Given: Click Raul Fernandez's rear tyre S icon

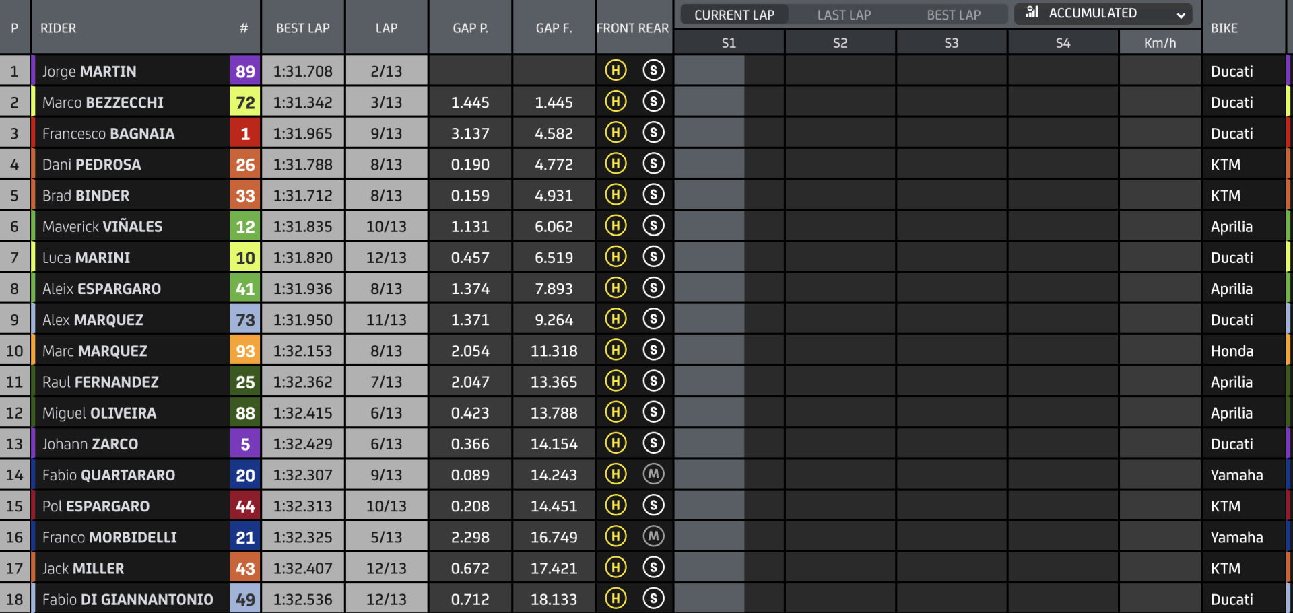Looking at the screenshot, I should click(x=653, y=381).
